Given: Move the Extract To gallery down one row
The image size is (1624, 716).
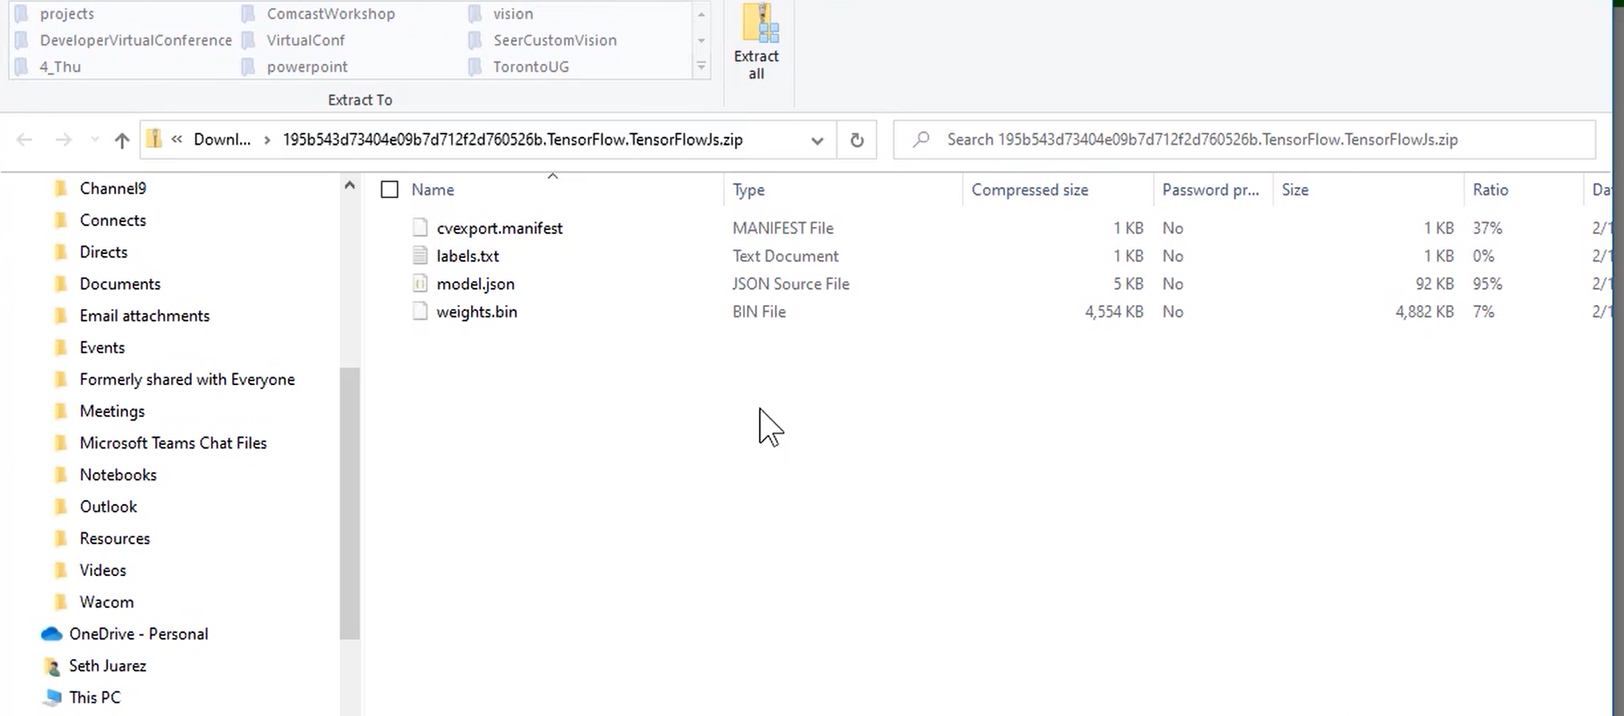Looking at the screenshot, I should tap(701, 41).
